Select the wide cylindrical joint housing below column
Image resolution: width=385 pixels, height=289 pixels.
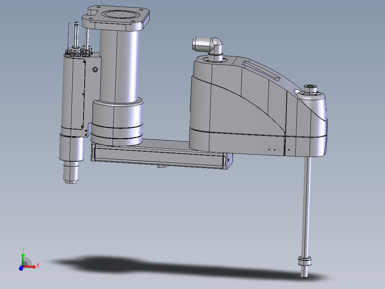pyautogui.click(x=117, y=121)
